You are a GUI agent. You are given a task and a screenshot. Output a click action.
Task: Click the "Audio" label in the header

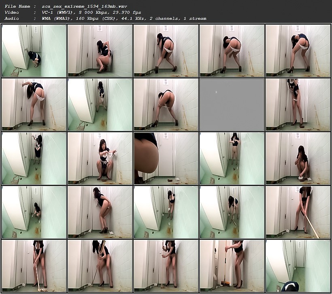12,19
